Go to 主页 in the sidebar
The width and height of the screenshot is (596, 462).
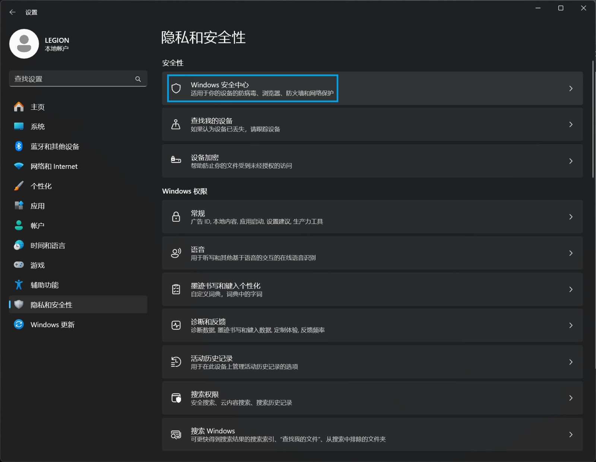78,107
